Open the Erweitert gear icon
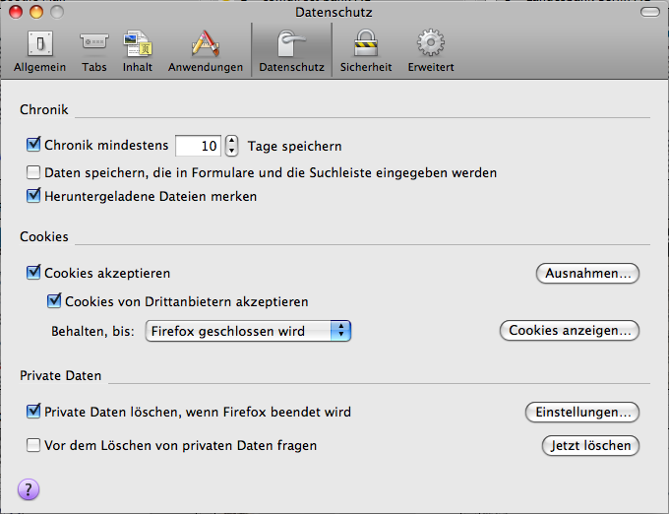Image resolution: width=669 pixels, height=514 pixels. pos(431,42)
